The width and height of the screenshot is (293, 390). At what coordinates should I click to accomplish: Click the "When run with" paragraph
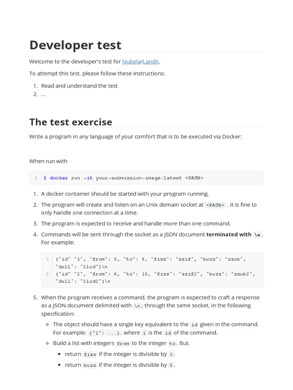tap(48, 161)
